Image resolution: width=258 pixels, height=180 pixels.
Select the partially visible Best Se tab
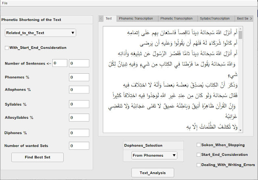[242, 19]
